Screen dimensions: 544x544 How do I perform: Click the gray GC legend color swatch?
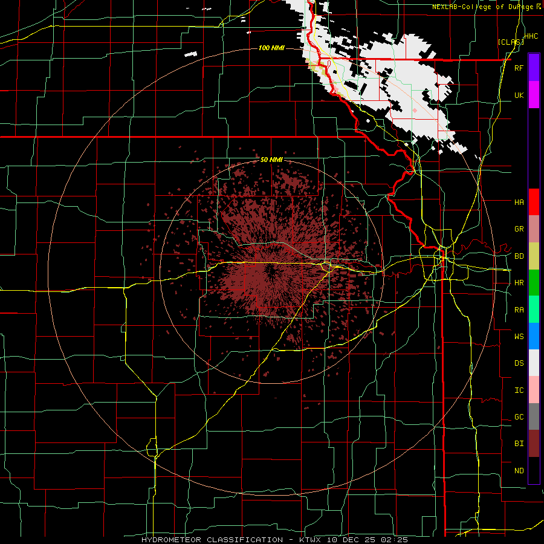click(534, 416)
